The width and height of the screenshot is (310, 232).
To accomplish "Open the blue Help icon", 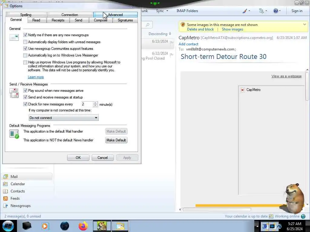I will tap(275, 11).
